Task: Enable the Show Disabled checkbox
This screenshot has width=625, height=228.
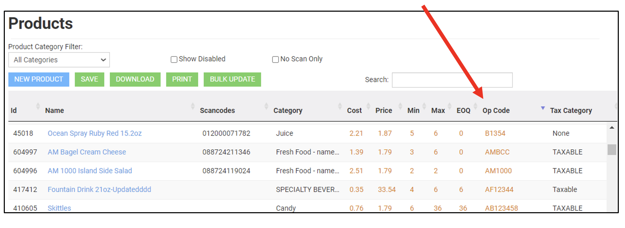Action: (174, 59)
